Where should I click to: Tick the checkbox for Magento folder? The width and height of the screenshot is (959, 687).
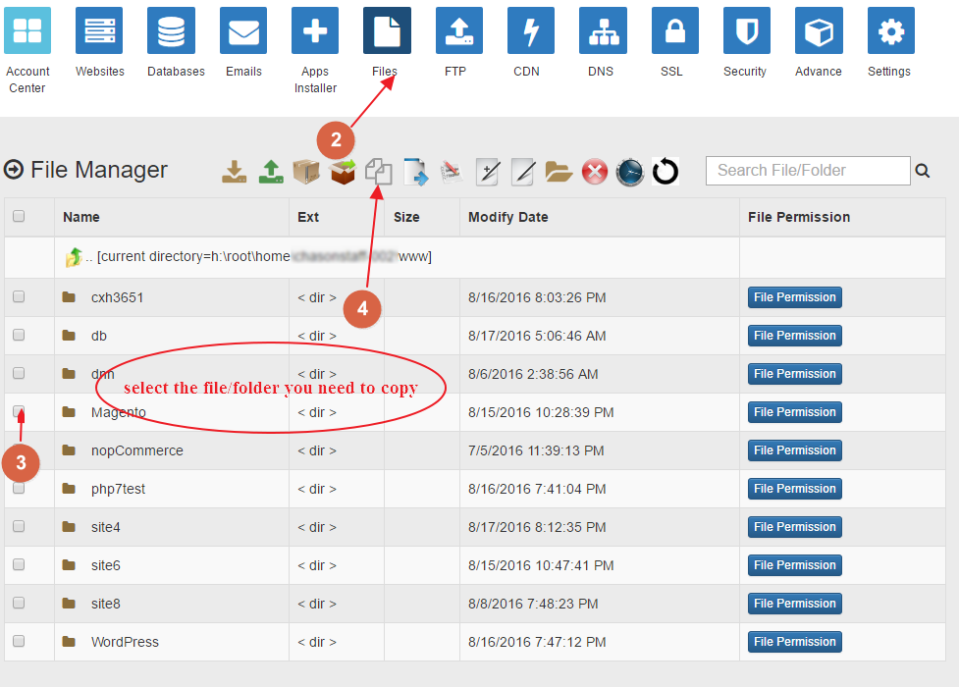(x=19, y=412)
